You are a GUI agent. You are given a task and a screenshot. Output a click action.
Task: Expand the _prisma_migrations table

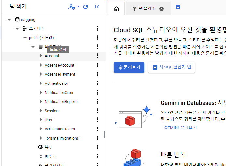click(41, 138)
